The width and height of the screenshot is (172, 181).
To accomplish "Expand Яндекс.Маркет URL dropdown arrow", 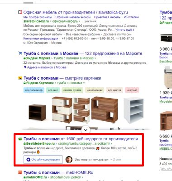I will pyautogui.click(x=95, y=58).
